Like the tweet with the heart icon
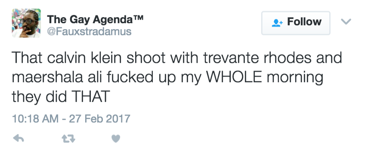Image resolution: width=371 pixels, height=155 pixels. coord(116,138)
